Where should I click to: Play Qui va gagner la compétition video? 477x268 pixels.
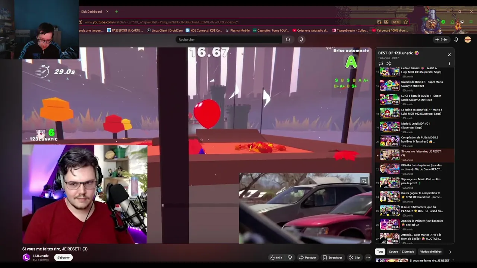coord(416,197)
